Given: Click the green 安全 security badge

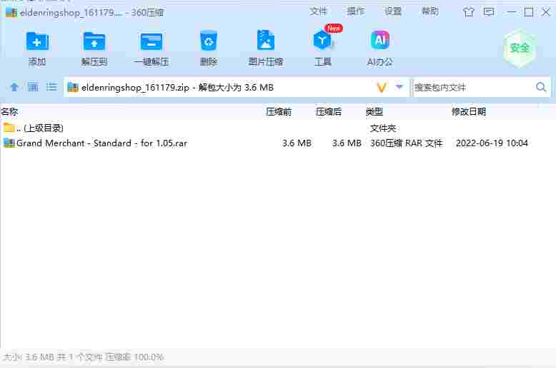Looking at the screenshot, I should coord(520,48).
